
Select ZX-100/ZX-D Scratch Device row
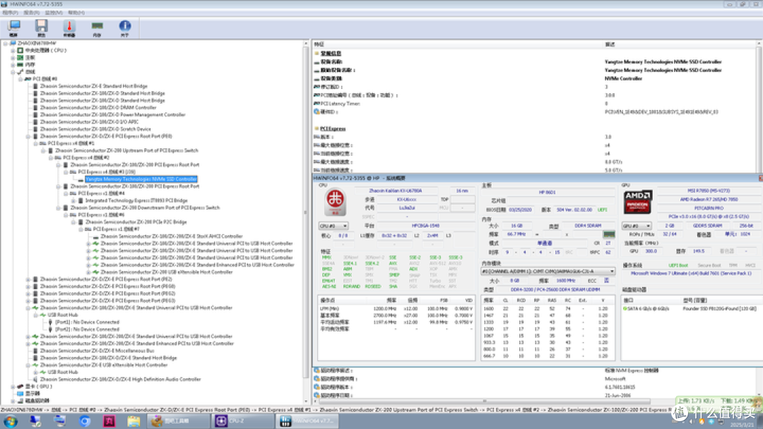coord(95,129)
